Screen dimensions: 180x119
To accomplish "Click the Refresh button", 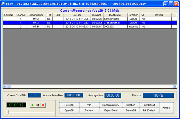I will tap(69, 105).
